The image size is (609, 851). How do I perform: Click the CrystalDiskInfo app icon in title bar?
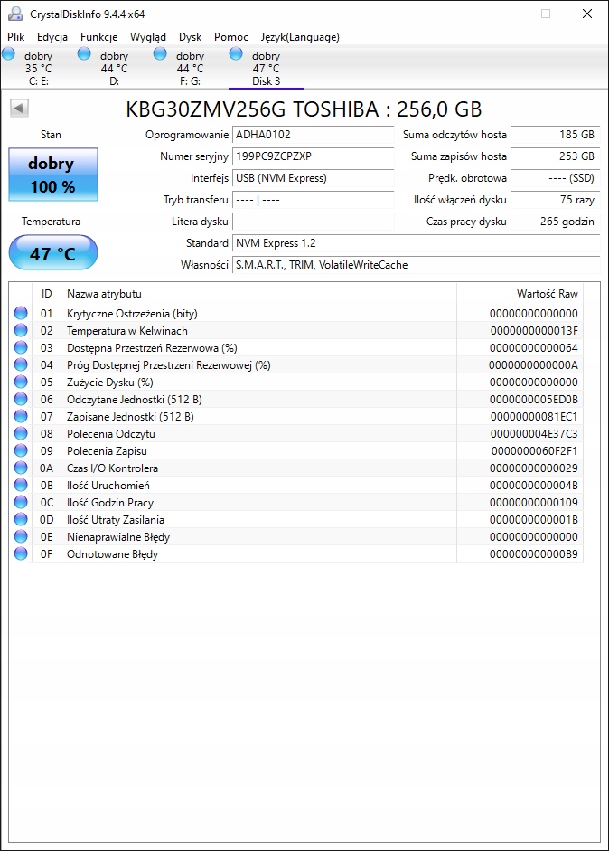(x=14, y=14)
